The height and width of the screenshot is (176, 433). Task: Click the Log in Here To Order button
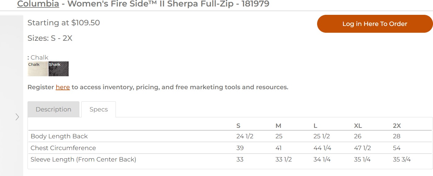click(x=375, y=24)
